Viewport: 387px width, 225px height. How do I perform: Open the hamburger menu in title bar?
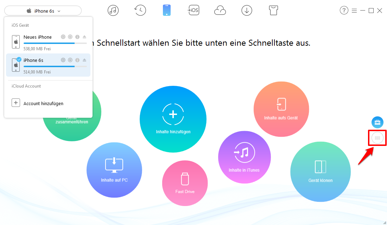(x=354, y=11)
